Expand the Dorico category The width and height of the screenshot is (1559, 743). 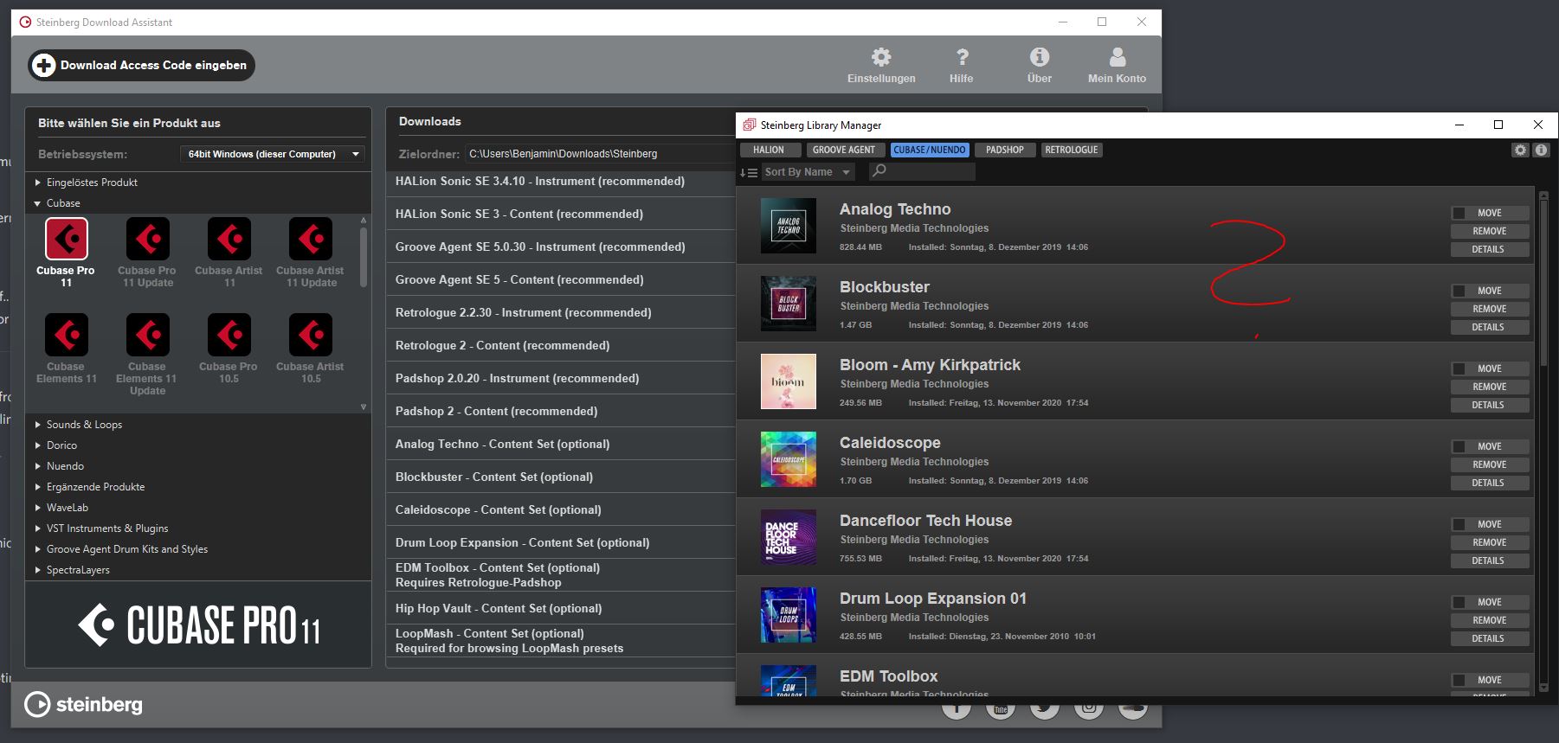click(38, 445)
